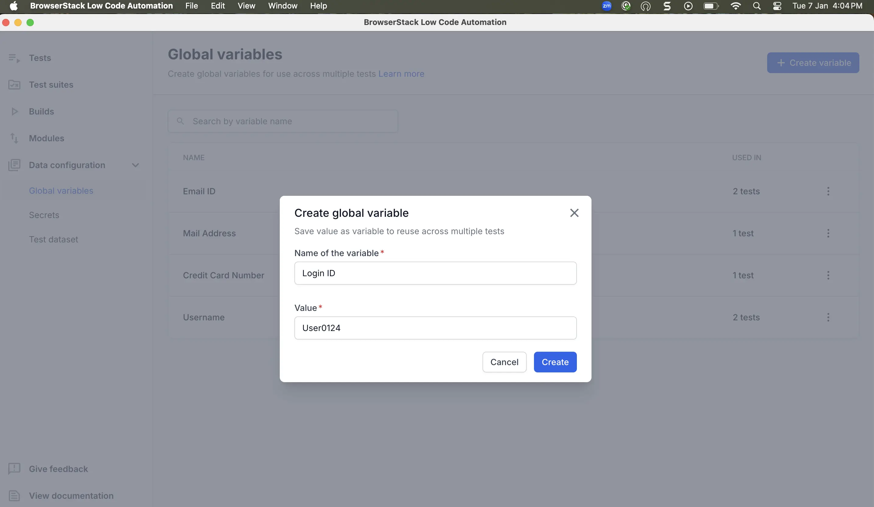Click the Name of the variable field
This screenshot has height=507, width=874.
point(435,273)
